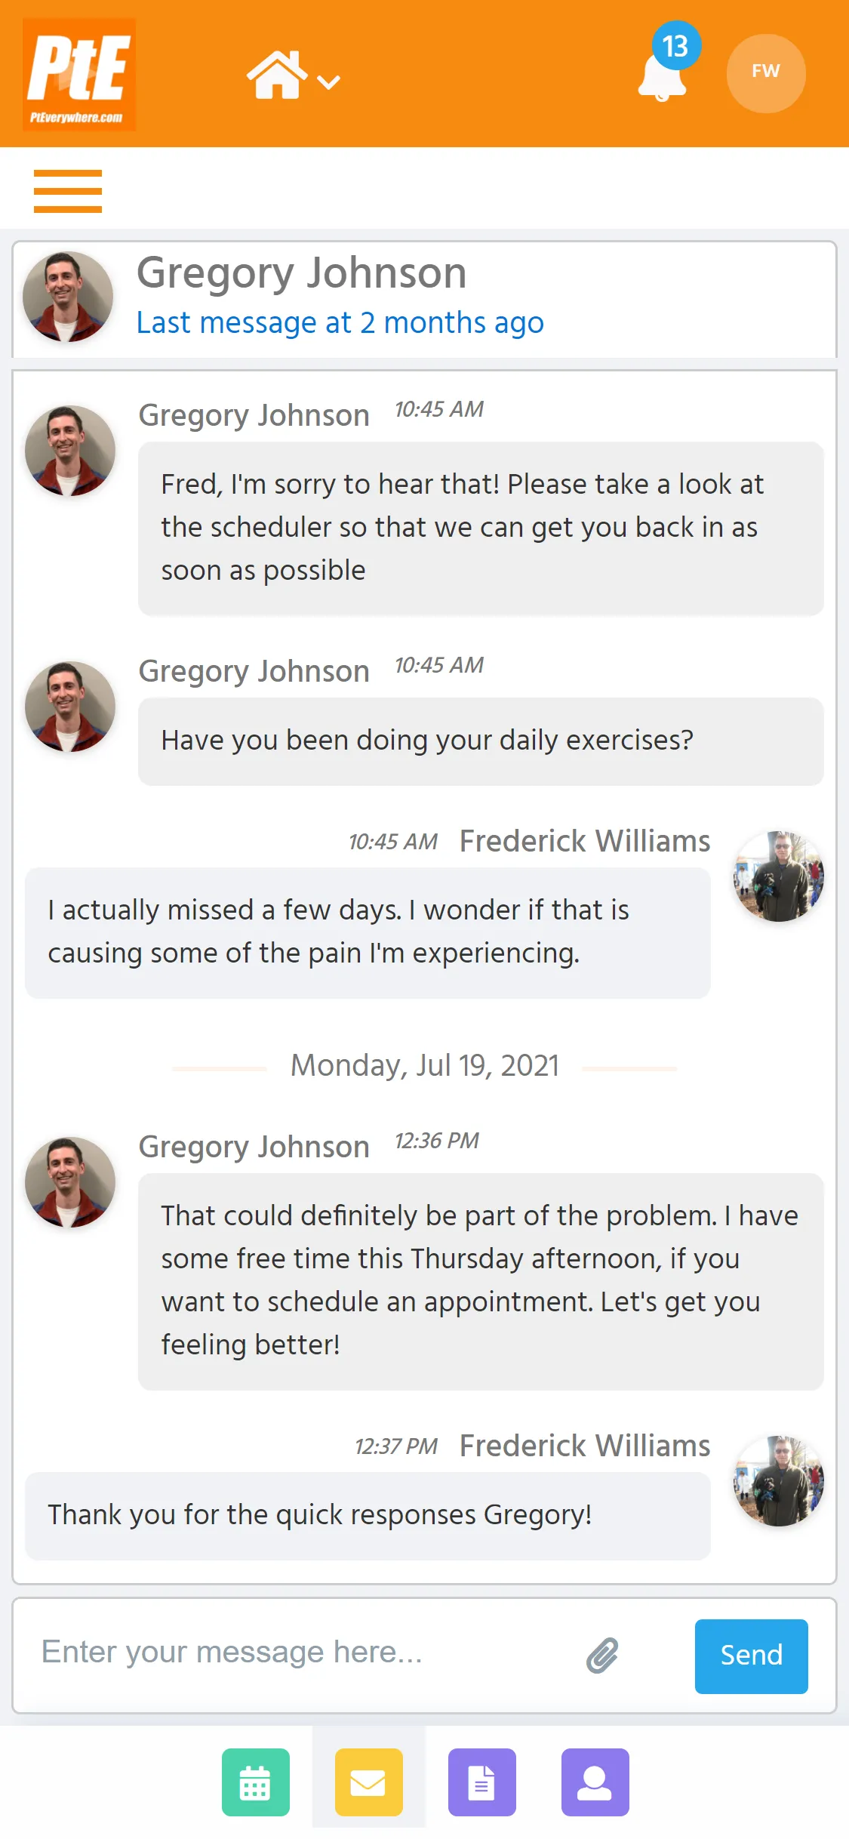The width and height of the screenshot is (849, 1839).
Task: Open the FW user avatar menu
Action: pos(766,73)
